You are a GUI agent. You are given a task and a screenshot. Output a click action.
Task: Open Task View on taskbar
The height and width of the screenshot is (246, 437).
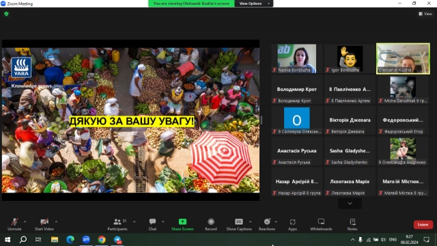pos(38,240)
